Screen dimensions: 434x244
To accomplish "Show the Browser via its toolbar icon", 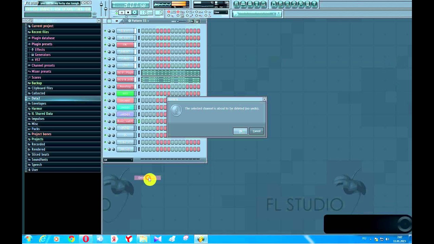I will tap(257, 4).
